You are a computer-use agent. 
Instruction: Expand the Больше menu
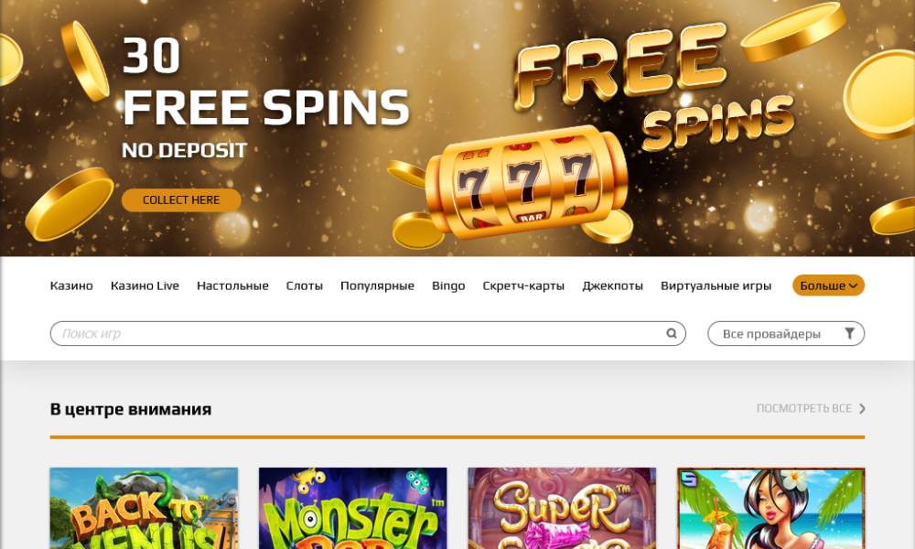coord(828,285)
